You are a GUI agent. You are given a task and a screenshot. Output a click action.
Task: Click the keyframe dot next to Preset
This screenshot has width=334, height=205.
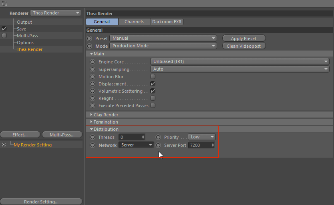click(x=89, y=39)
